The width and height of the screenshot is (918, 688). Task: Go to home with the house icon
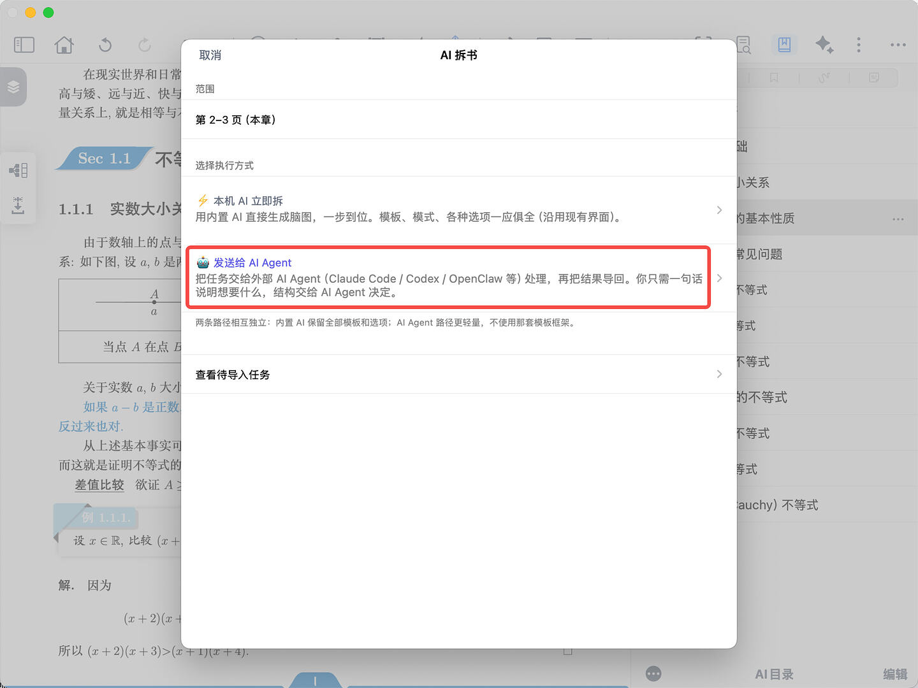click(x=64, y=45)
